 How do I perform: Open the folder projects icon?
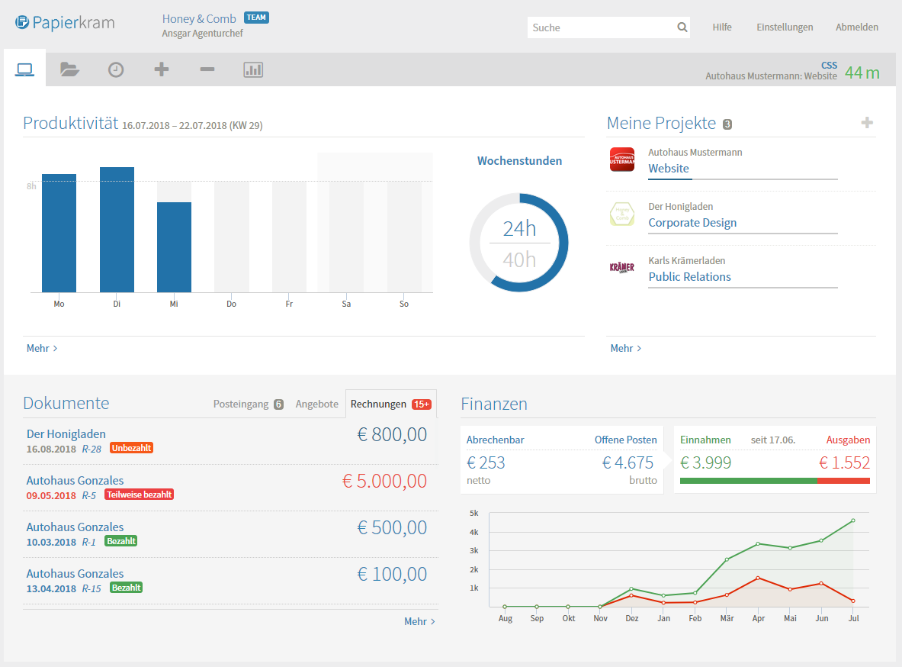pos(69,69)
